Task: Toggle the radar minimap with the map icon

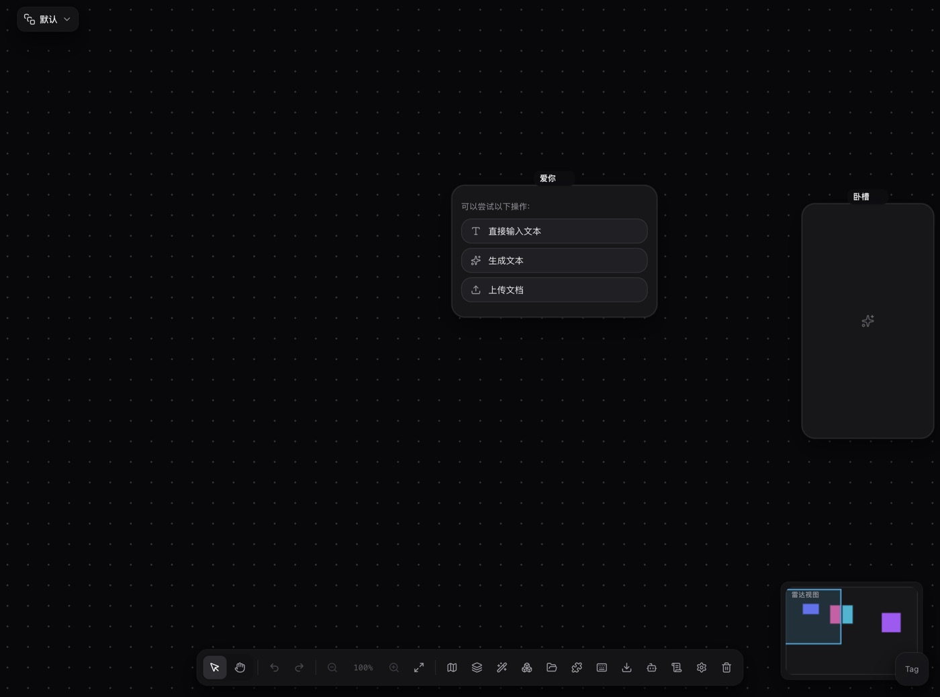Action: coord(452,667)
